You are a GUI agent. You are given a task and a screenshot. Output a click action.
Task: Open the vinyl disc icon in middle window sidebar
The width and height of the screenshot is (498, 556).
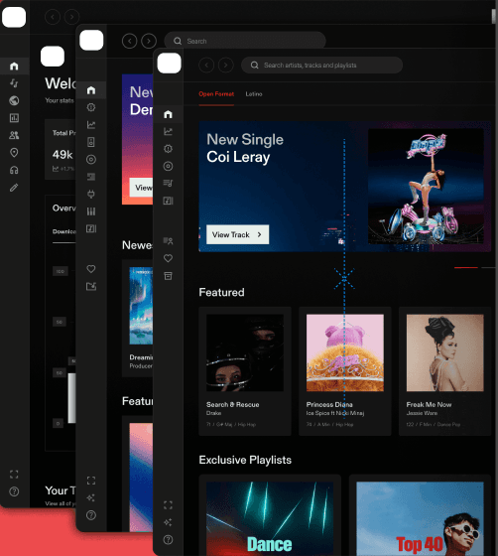[x=91, y=160]
